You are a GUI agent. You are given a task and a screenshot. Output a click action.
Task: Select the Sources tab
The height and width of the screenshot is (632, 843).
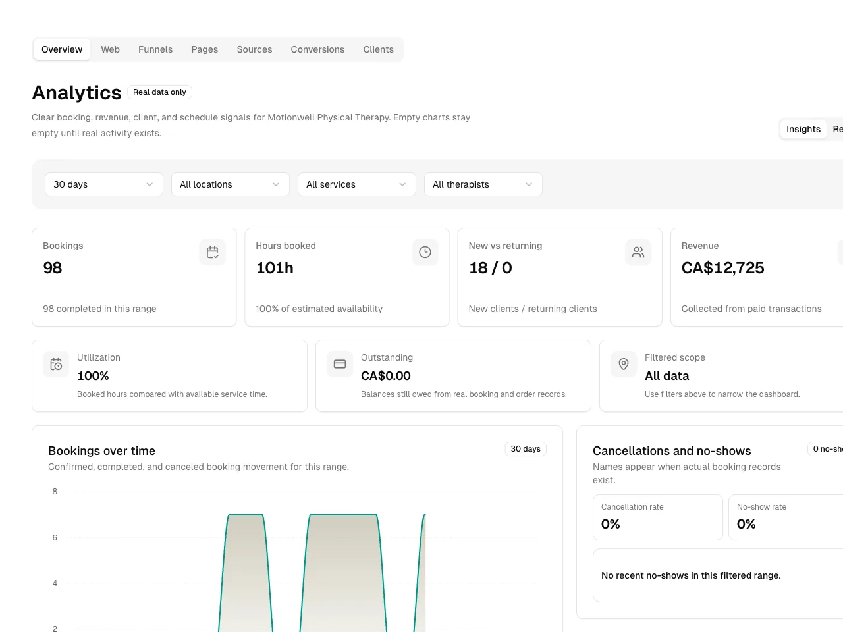point(255,49)
